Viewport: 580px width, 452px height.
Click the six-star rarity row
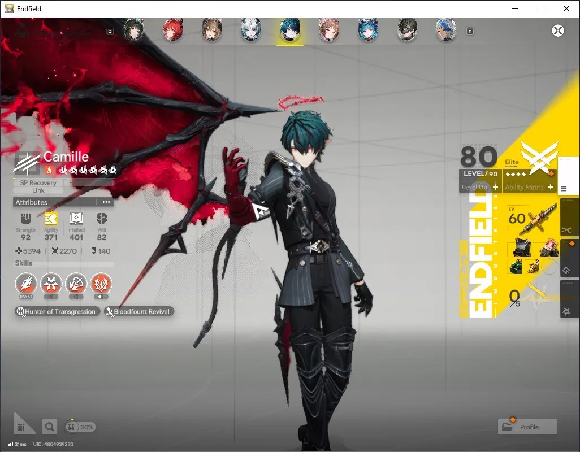[88, 170]
